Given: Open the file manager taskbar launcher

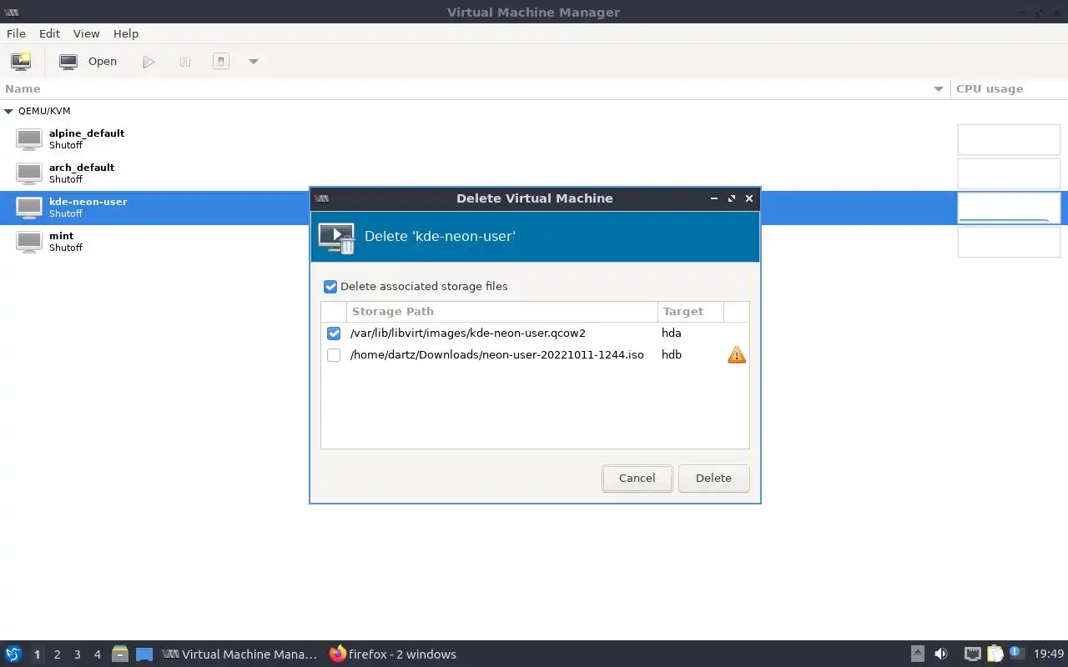Looking at the screenshot, I should tap(120, 654).
